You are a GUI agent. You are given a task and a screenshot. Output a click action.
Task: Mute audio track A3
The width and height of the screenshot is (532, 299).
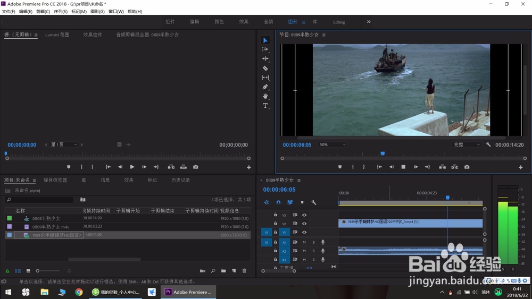(304, 260)
